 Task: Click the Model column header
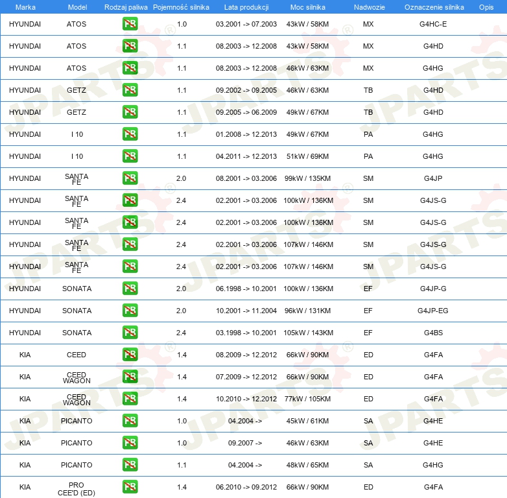pyautogui.click(x=77, y=7)
